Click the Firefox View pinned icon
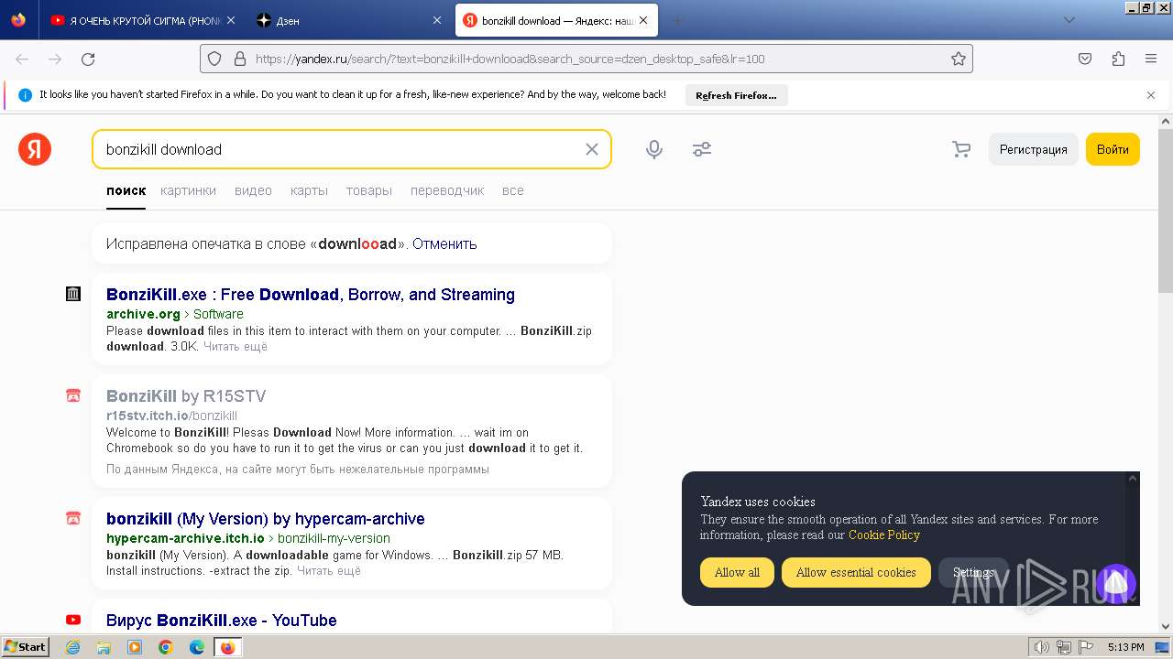Image resolution: width=1173 pixels, height=659 pixels. pyautogui.click(x=18, y=20)
